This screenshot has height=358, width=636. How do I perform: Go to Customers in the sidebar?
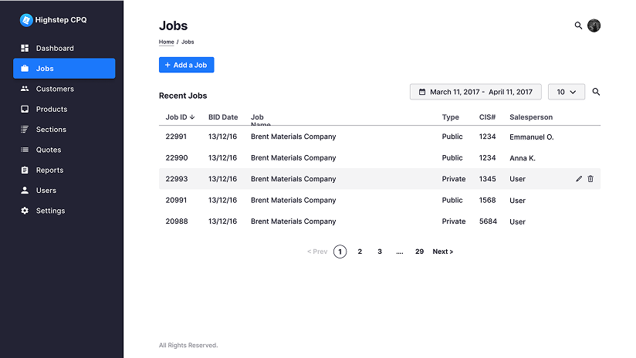click(x=55, y=89)
